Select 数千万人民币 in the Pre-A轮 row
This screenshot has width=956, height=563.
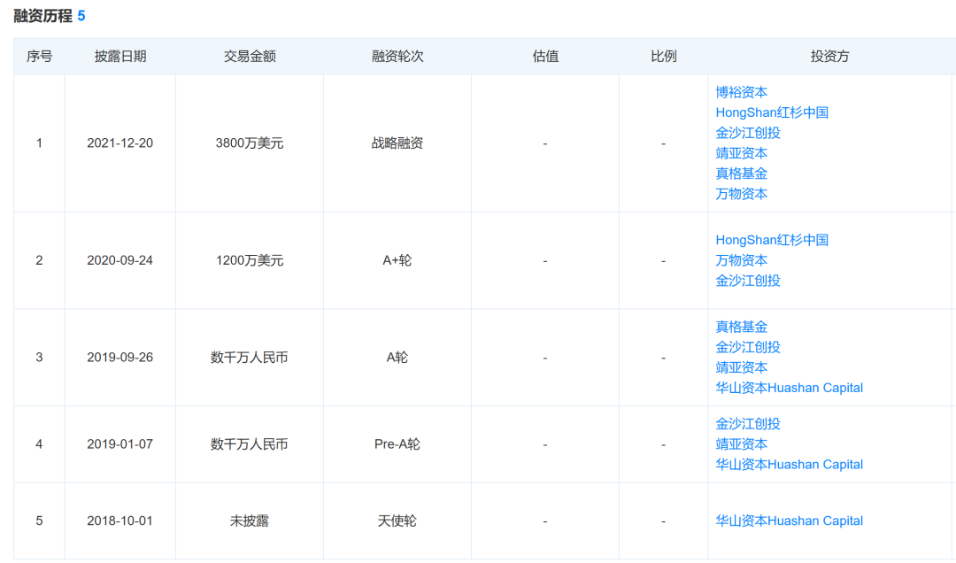pyautogui.click(x=250, y=444)
